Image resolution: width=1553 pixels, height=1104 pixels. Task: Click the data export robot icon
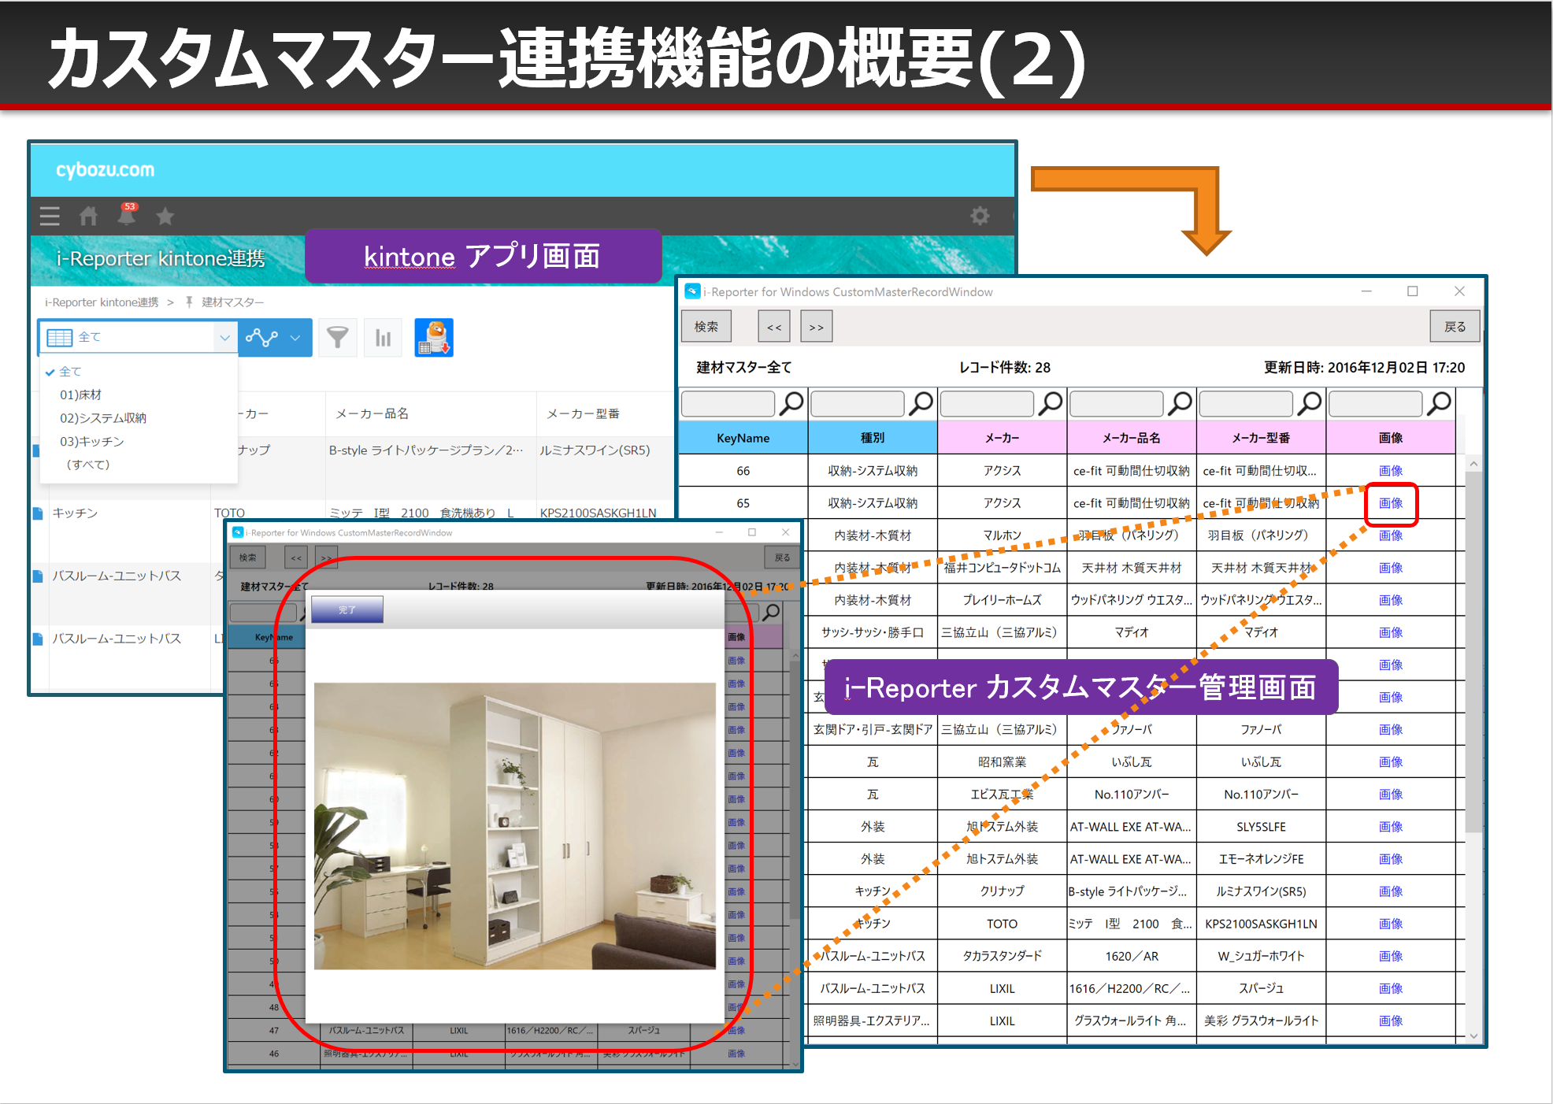pos(434,337)
